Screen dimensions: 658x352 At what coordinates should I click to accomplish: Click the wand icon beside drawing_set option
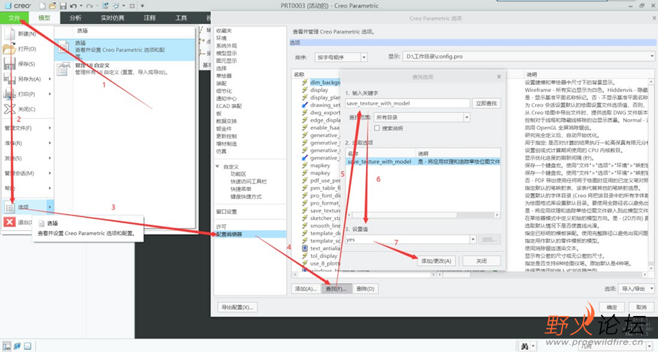coord(305,105)
